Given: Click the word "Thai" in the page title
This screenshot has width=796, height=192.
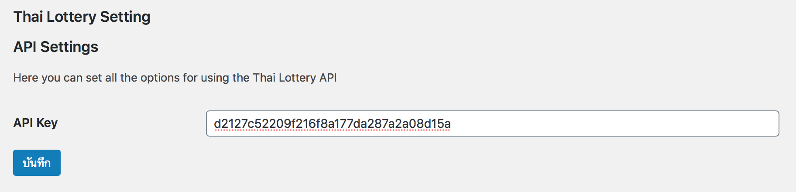Looking at the screenshot, I should click(28, 17).
